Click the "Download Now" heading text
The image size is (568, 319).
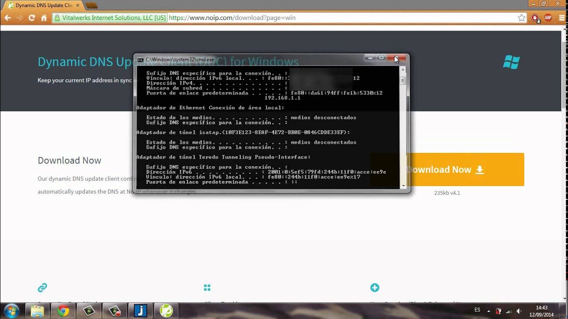pos(69,160)
